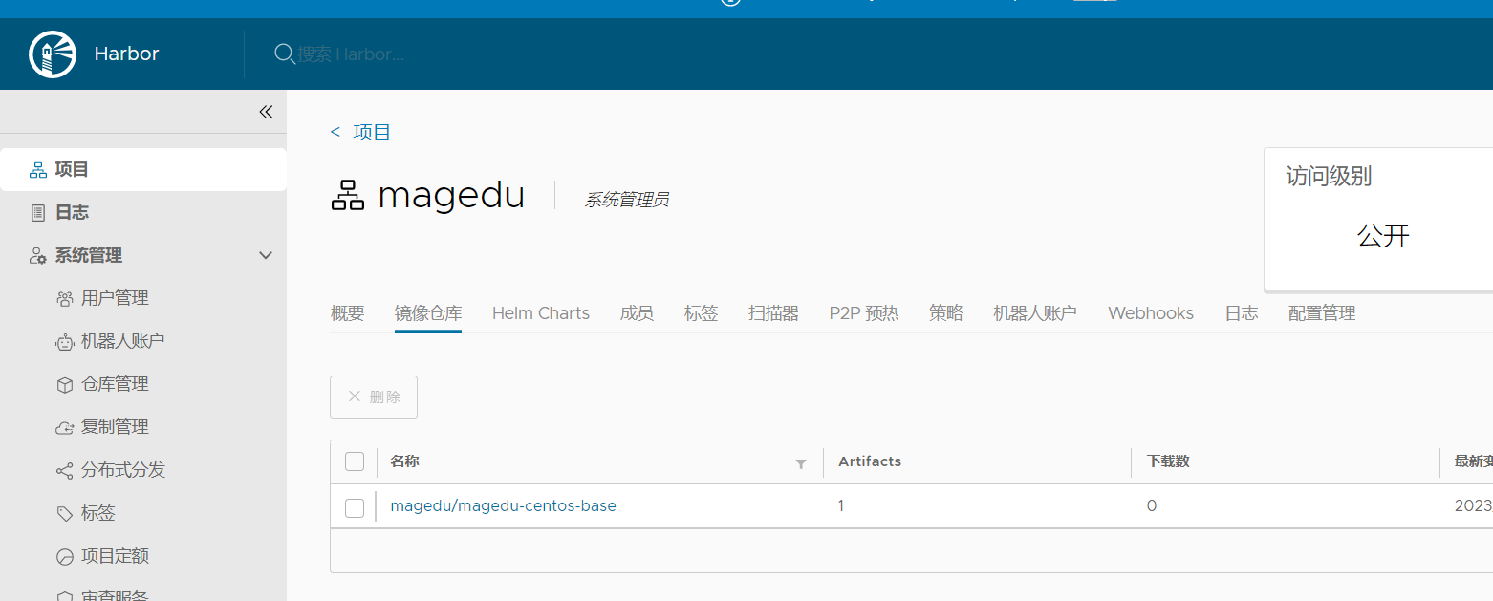Viewport: 1493px width, 601px height.
Task: Collapse the sidebar with double-chevron icon
Action: [266, 112]
